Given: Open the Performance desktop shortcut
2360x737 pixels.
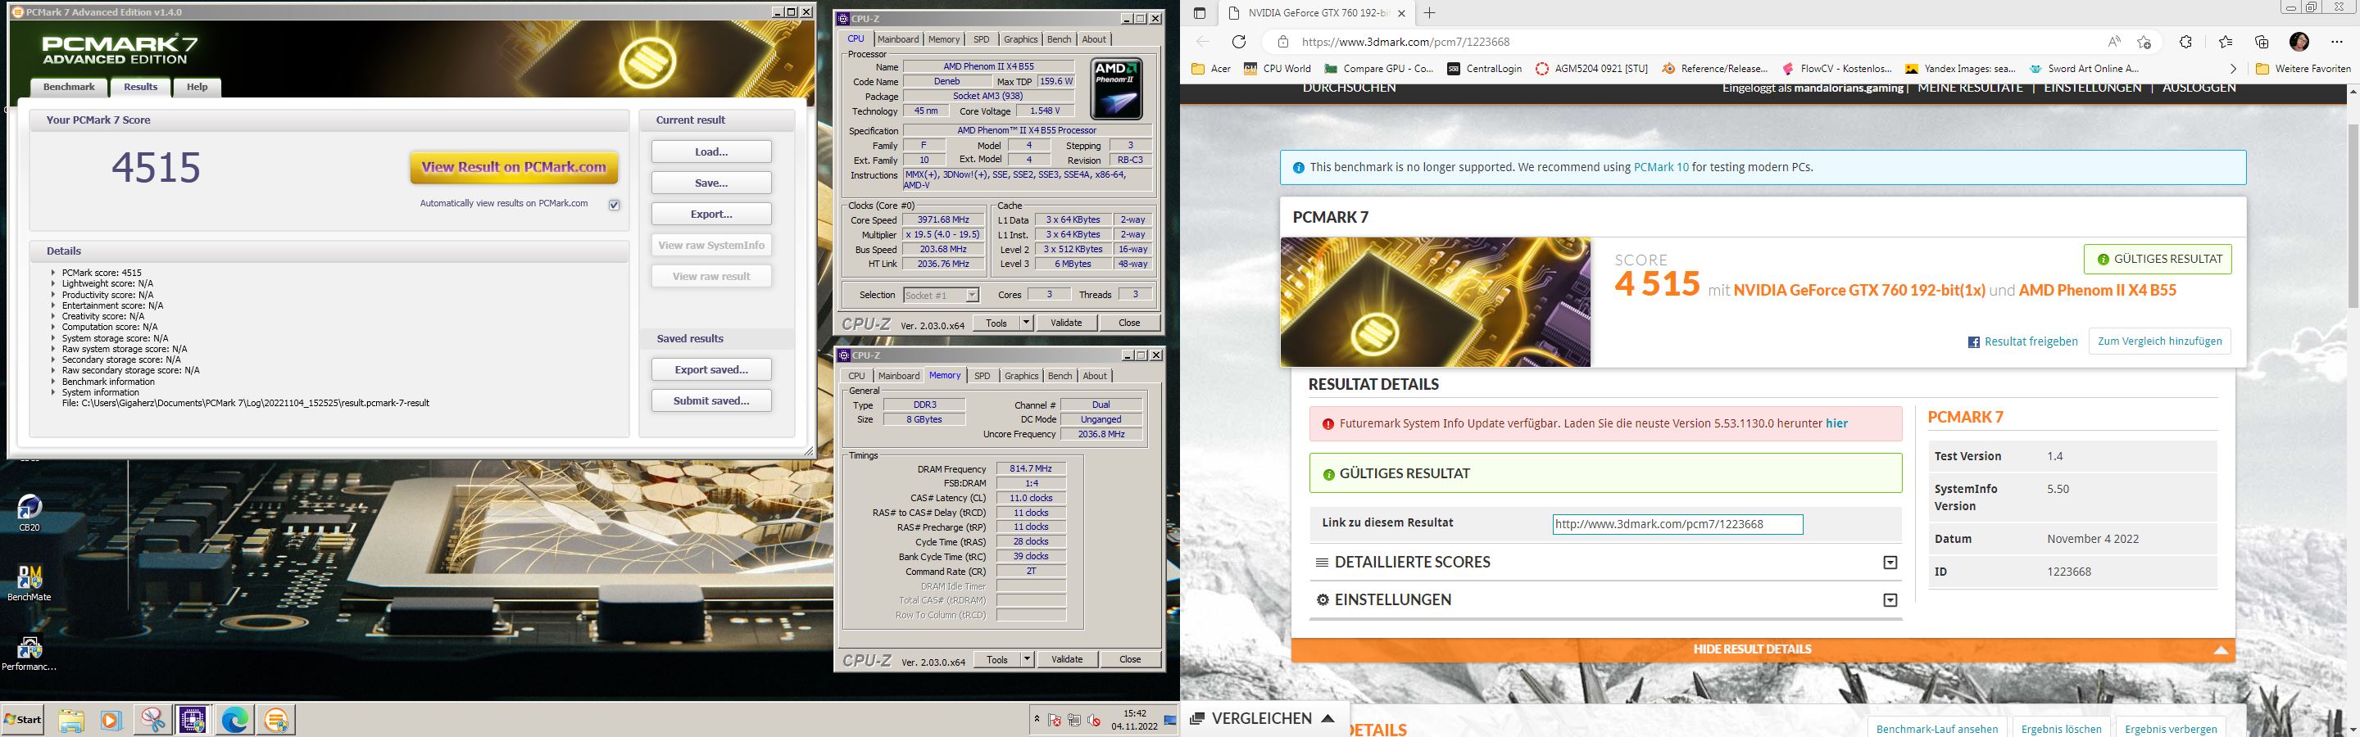Looking at the screenshot, I should [x=29, y=653].
